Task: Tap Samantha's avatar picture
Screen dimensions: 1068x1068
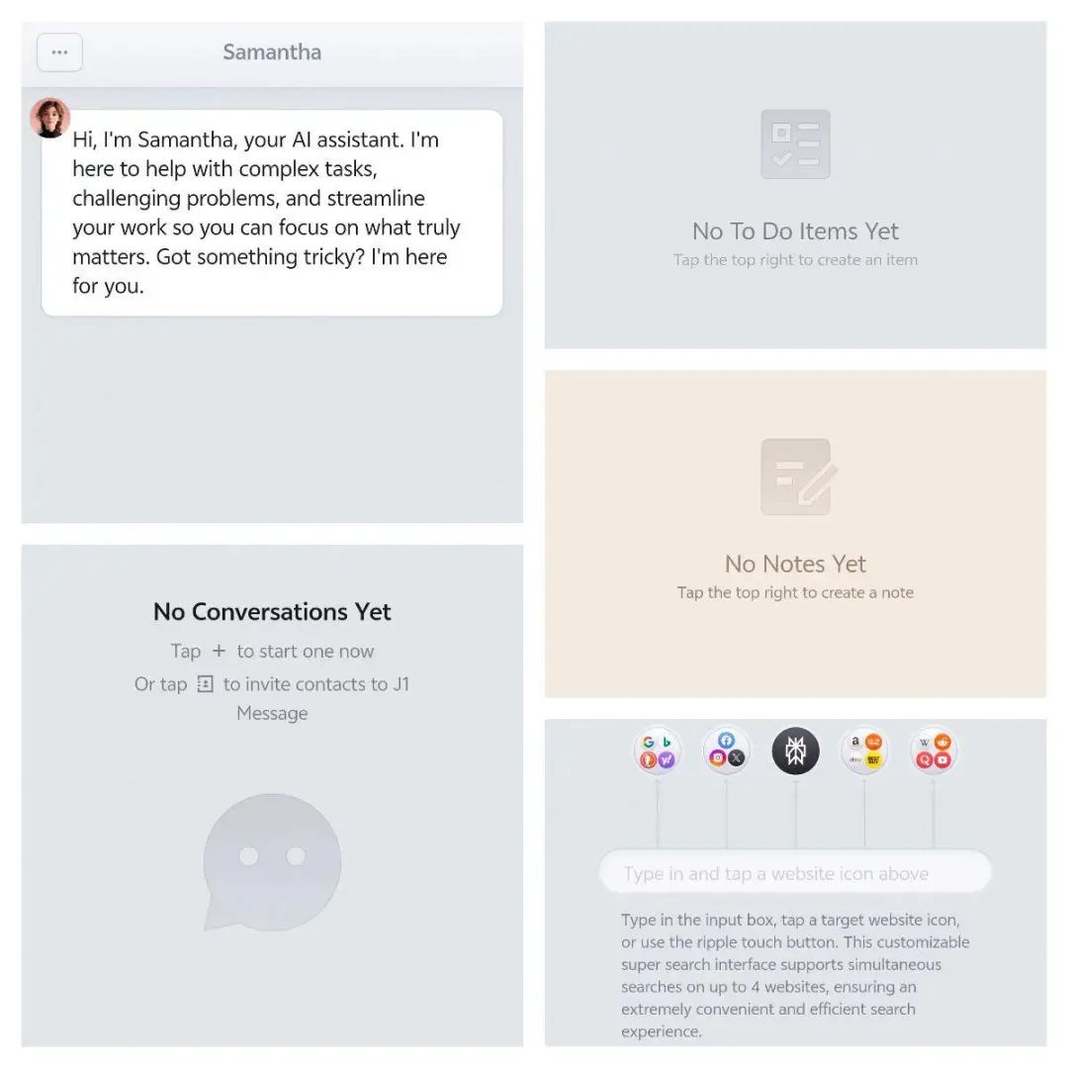Action: [49, 118]
